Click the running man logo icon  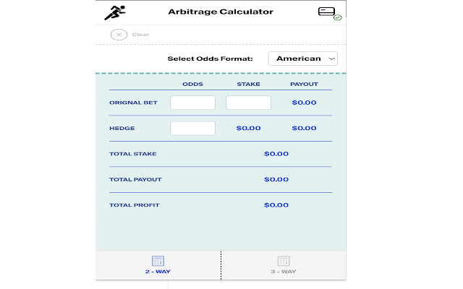pos(114,12)
